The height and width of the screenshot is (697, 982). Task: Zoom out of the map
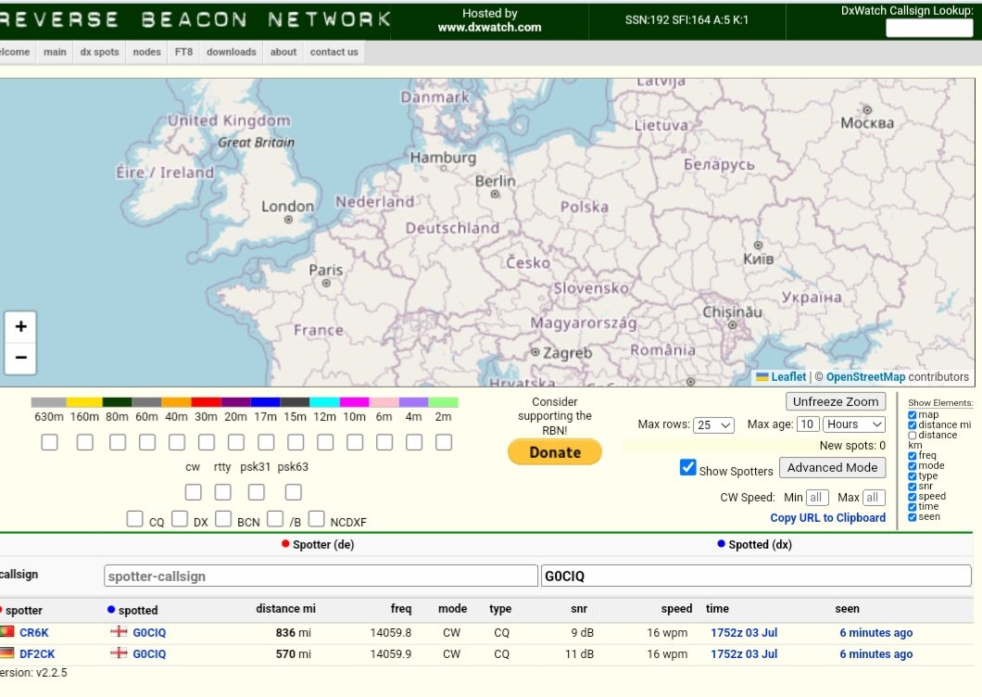(20, 358)
